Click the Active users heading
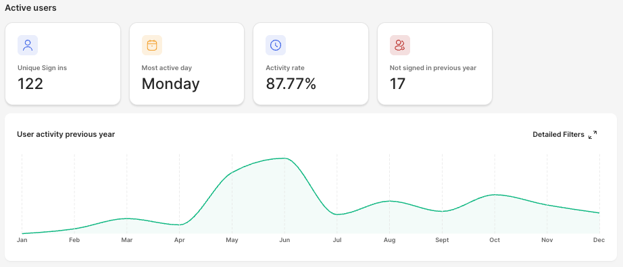Screen dimensions: 623x267 coord(30,7)
